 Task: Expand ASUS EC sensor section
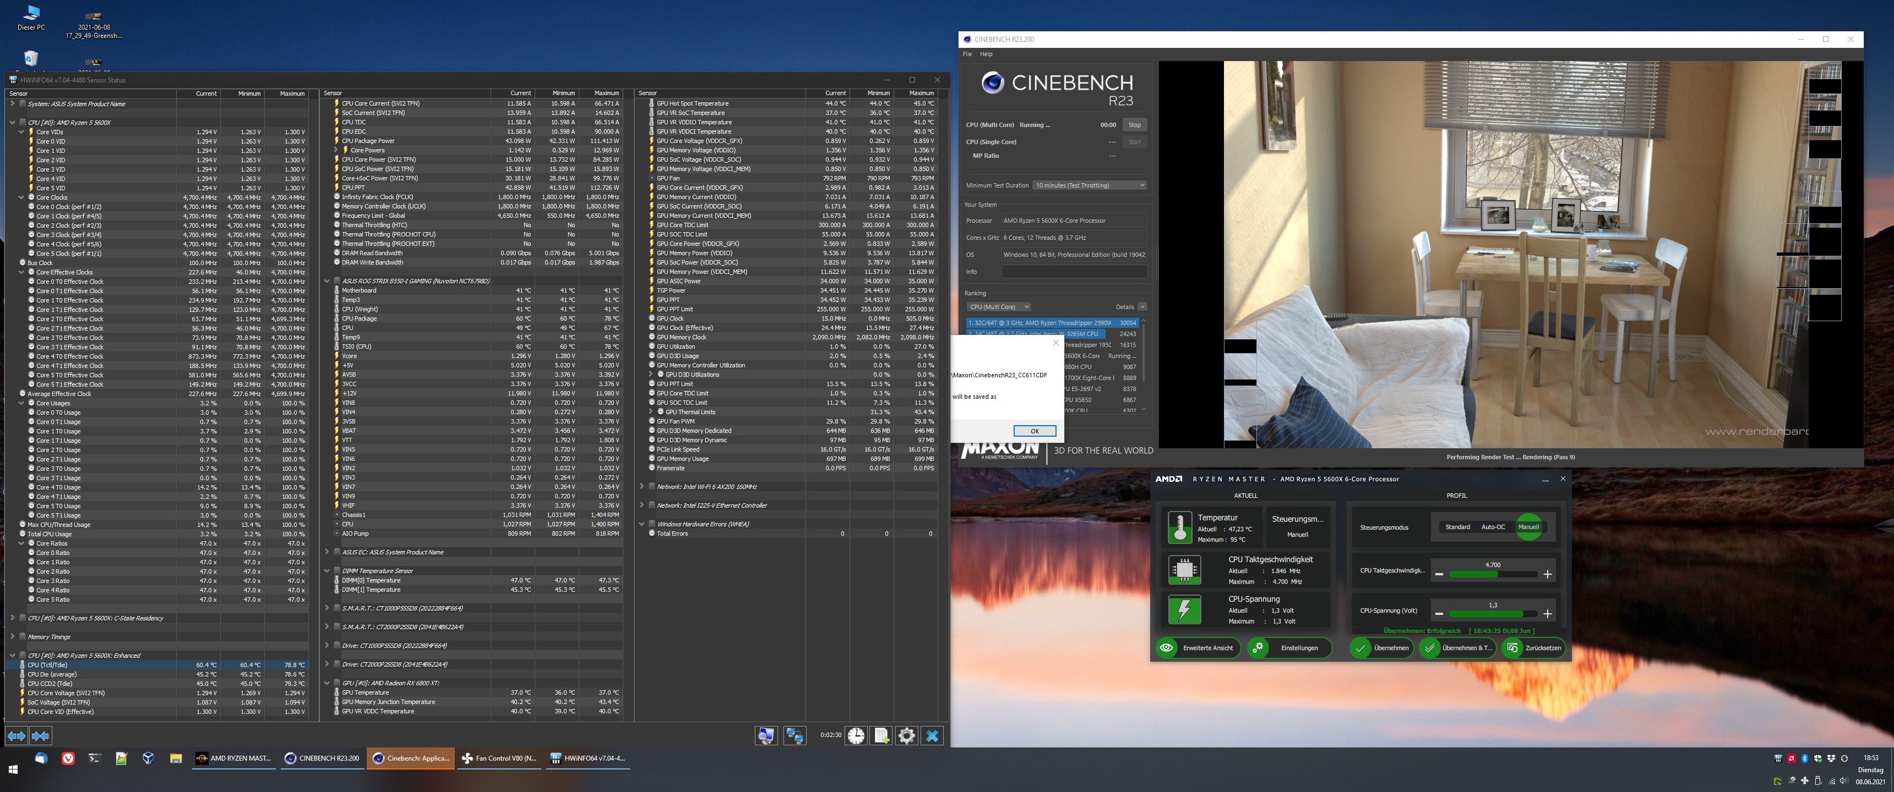coord(327,552)
